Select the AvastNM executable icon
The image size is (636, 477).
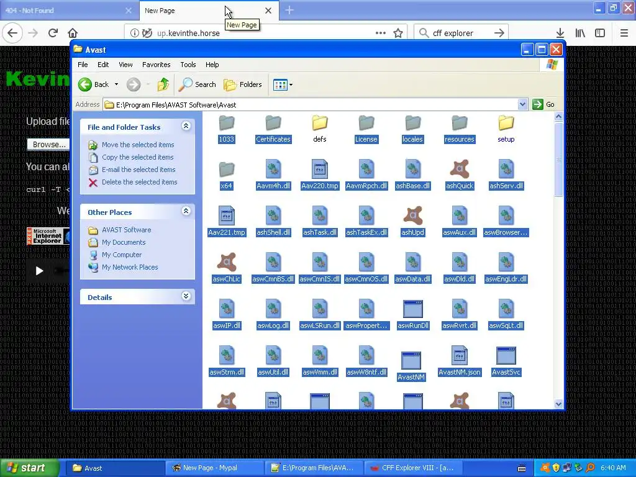coord(411,361)
